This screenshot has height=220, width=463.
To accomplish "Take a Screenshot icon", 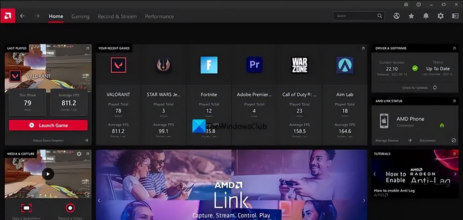I will (26, 208).
